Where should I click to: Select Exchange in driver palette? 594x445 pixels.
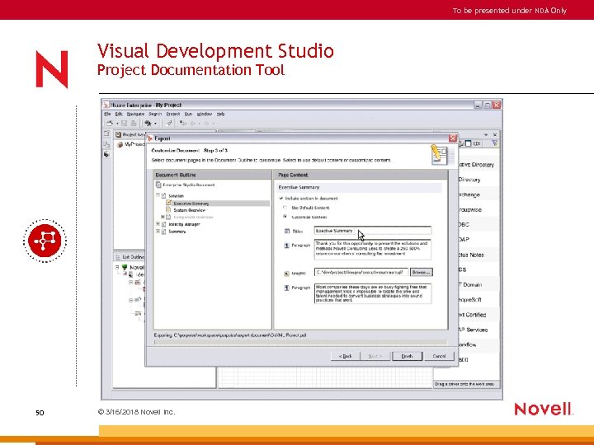pos(469,194)
